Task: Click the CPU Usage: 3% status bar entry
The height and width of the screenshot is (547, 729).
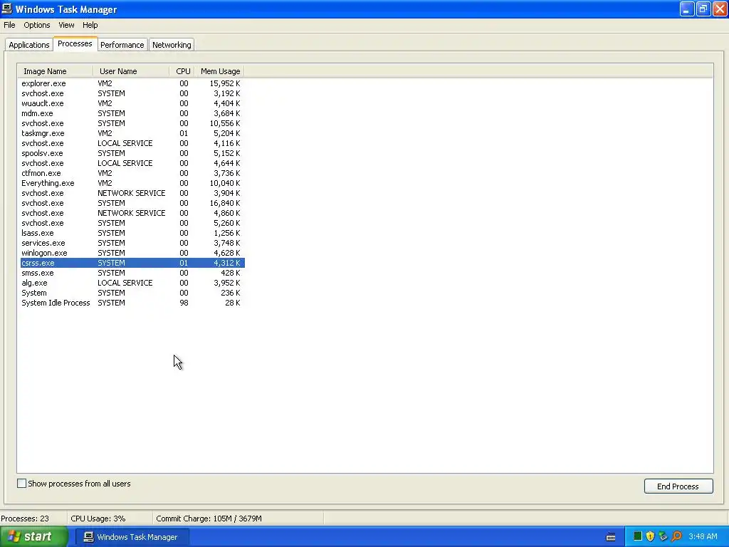Action: click(98, 519)
